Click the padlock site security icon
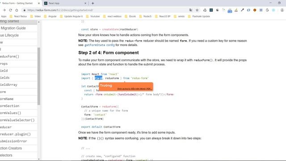Screen dimensions: 286x161 24,10
